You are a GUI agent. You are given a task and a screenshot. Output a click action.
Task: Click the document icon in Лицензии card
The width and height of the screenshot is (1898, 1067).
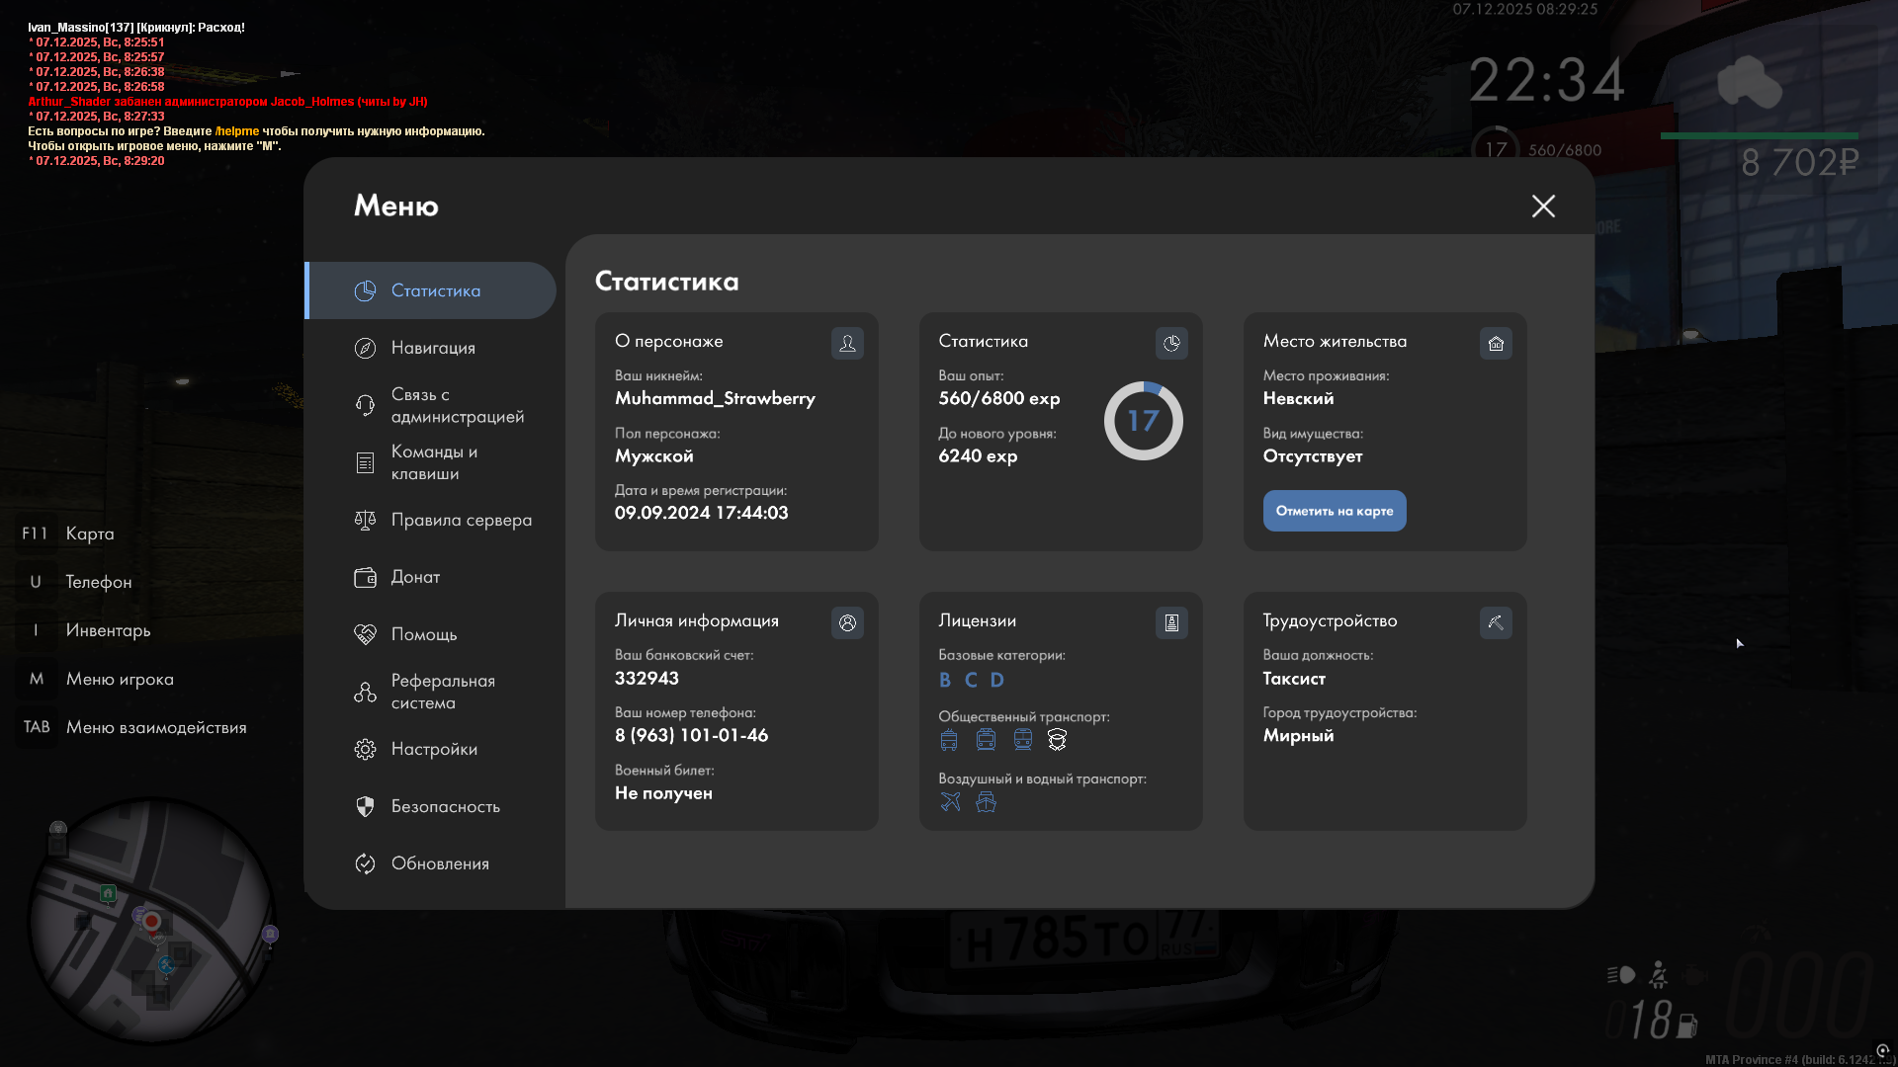(x=1171, y=622)
